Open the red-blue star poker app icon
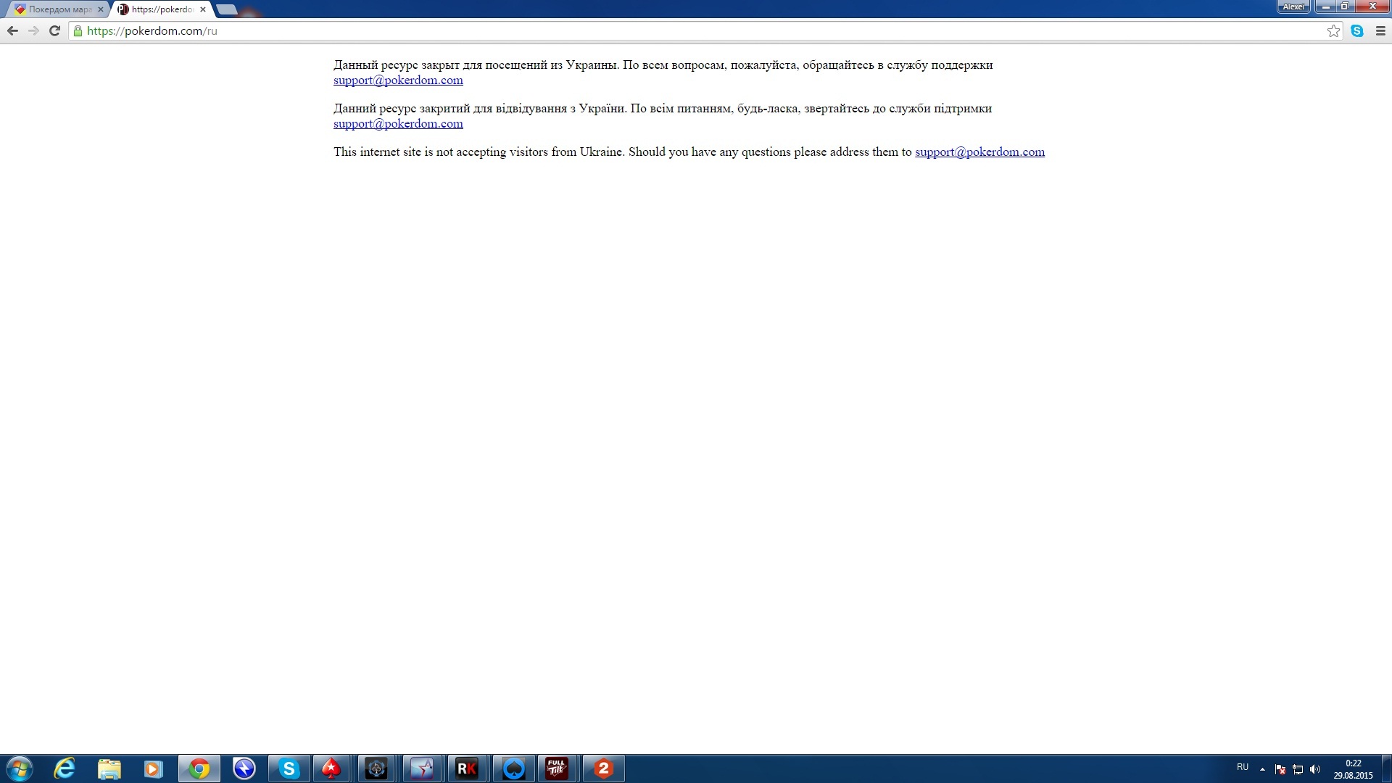The height and width of the screenshot is (783, 1392). coord(422,768)
